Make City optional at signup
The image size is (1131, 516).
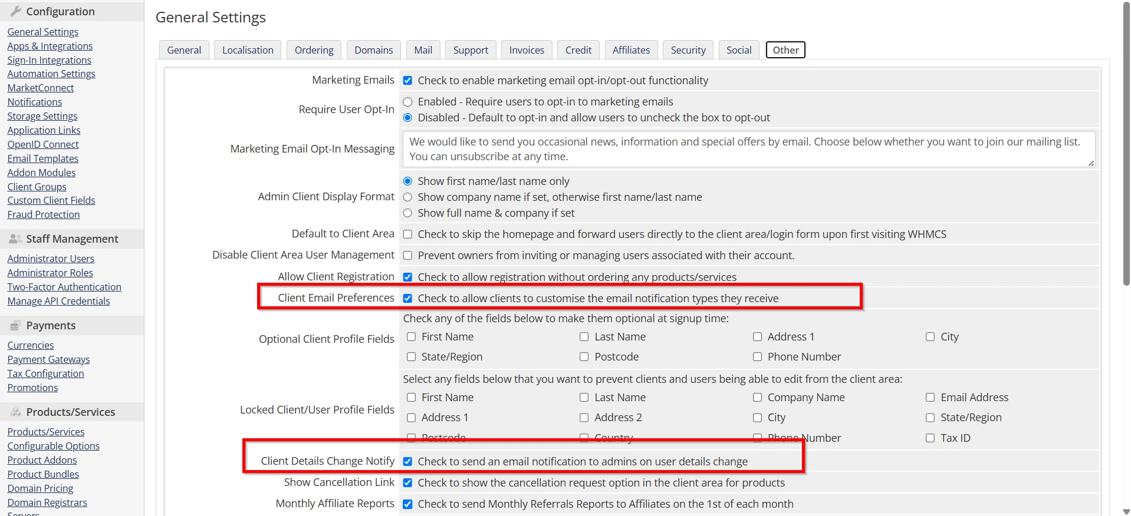pyautogui.click(x=931, y=337)
